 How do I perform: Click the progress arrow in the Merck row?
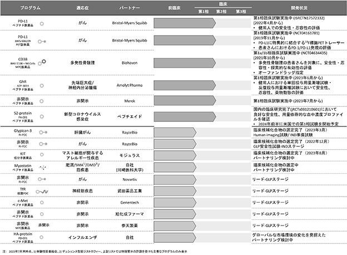185,101
